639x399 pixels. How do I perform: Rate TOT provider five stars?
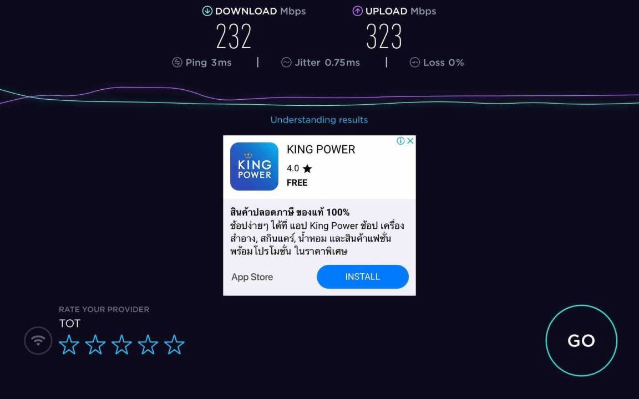[174, 345]
